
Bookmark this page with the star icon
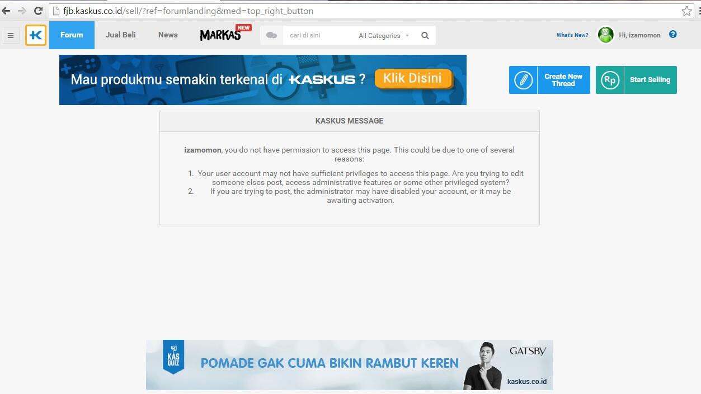[x=686, y=11]
